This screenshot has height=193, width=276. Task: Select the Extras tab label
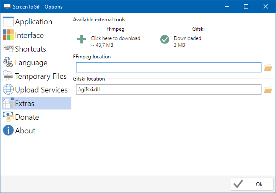(x=25, y=104)
